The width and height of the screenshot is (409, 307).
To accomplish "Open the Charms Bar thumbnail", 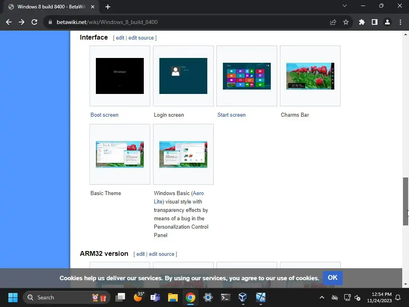I will (x=310, y=76).
